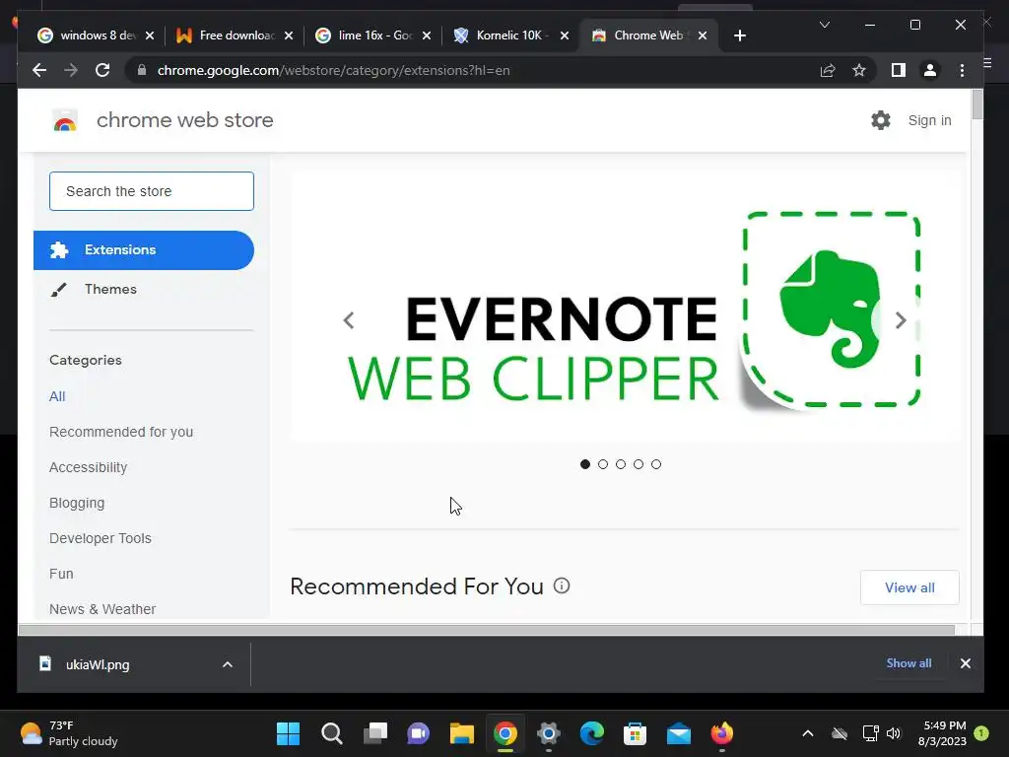
Task: Open the Chrome side panel icon
Action: (899, 70)
